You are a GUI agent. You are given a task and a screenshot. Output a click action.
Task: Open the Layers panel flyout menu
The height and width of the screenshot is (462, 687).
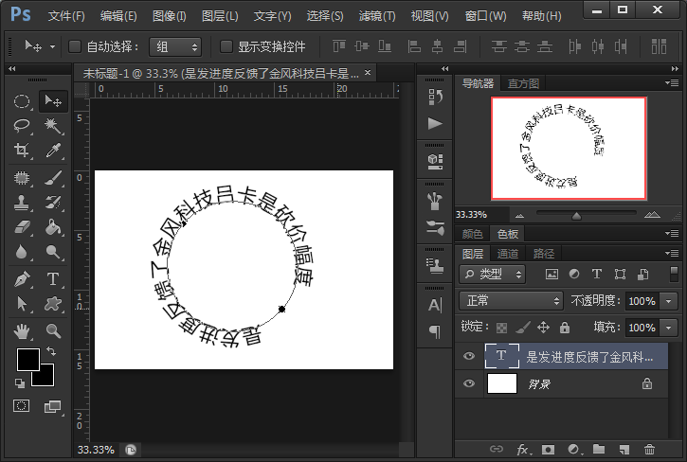[x=672, y=253]
